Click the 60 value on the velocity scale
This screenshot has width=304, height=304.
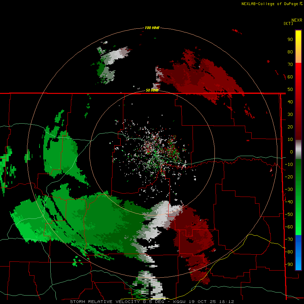coord(290,77)
